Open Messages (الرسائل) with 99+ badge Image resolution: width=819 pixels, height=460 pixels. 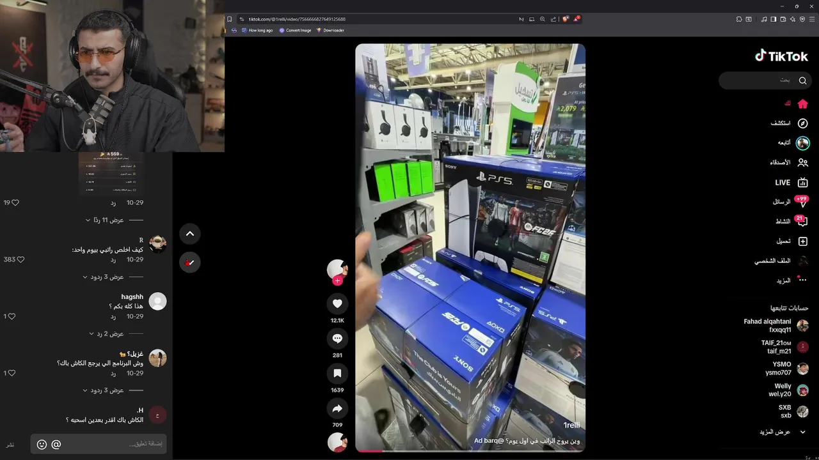[x=801, y=202]
